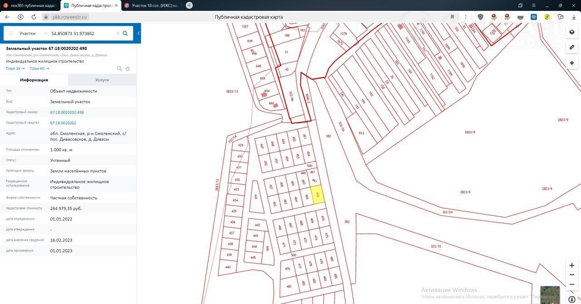Click the compass orientation button
This screenshot has height=304, width=581.
pos(572,299)
